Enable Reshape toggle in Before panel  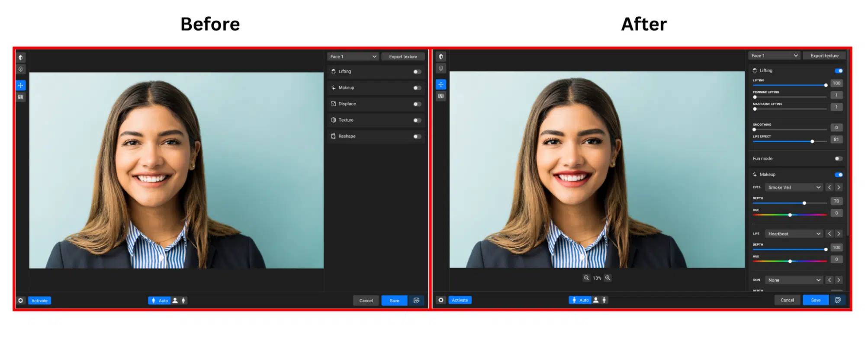point(417,137)
